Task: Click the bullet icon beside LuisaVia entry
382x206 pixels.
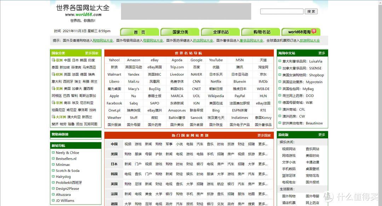Action: click(x=280, y=61)
